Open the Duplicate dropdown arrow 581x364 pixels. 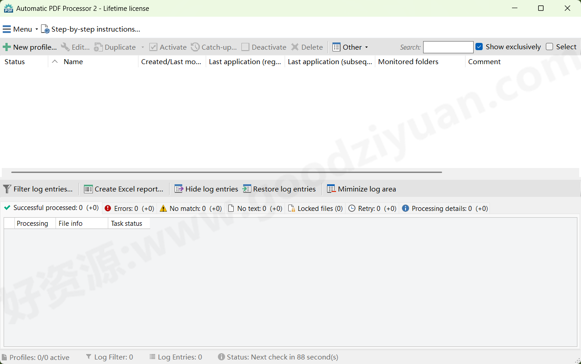tap(143, 47)
